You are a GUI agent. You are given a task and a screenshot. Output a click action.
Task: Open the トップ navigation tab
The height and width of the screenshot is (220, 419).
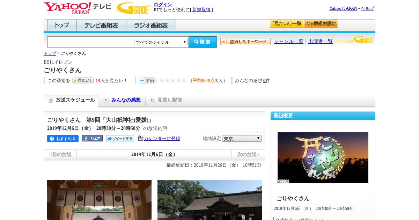tap(62, 25)
